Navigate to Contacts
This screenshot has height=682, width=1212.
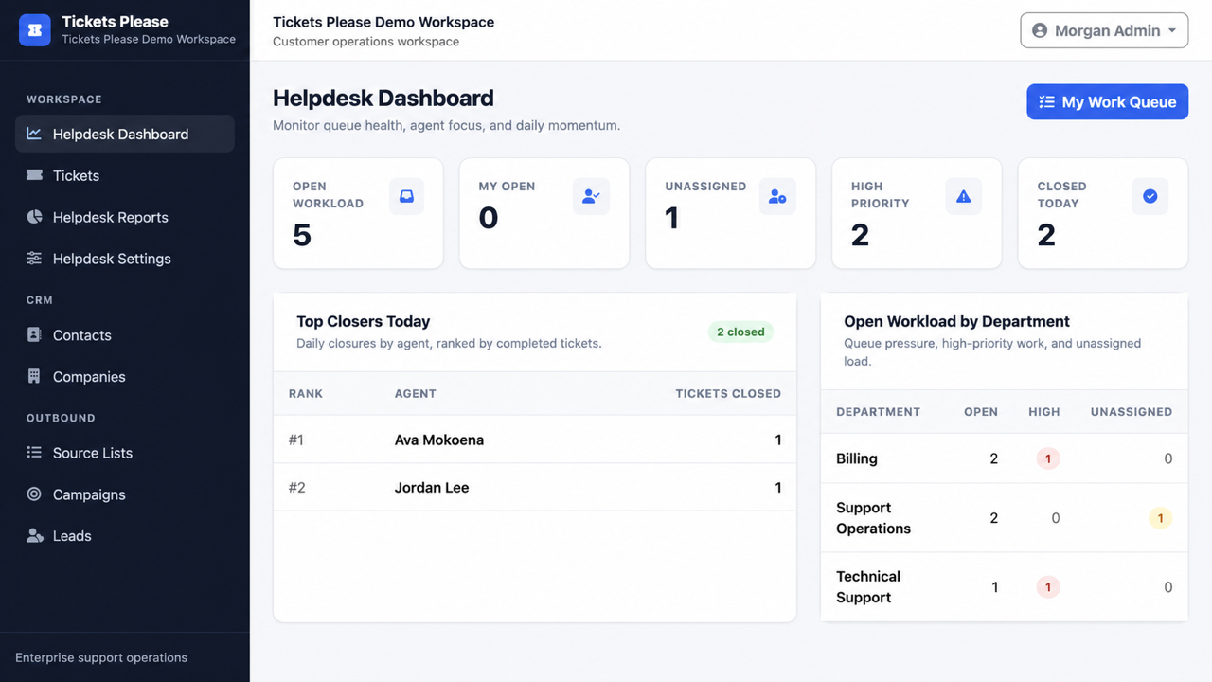pyautogui.click(x=125, y=335)
